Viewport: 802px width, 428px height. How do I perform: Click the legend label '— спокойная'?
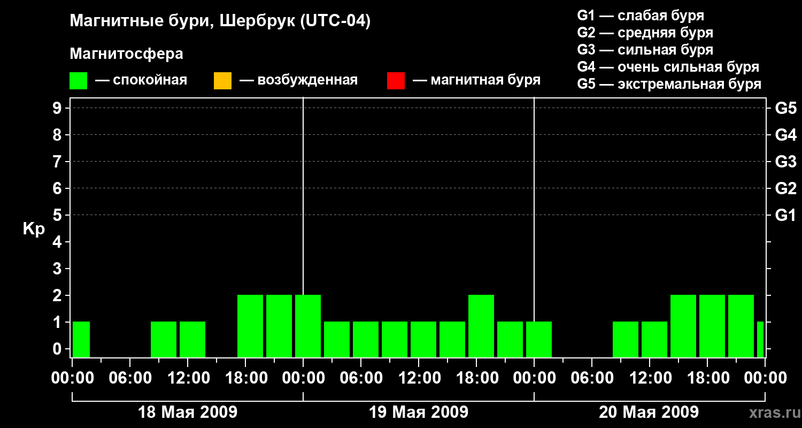point(141,80)
